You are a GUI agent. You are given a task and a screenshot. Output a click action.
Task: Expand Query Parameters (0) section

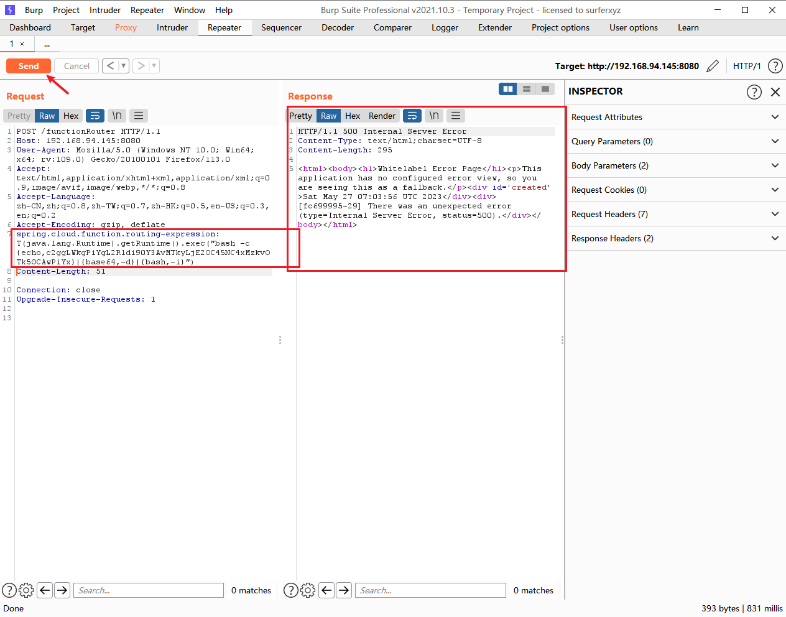675,141
